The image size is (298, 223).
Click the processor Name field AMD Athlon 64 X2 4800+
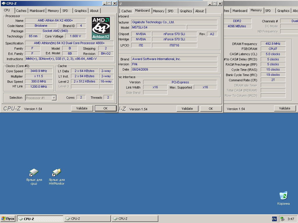pyautogui.click(x=56, y=20)
